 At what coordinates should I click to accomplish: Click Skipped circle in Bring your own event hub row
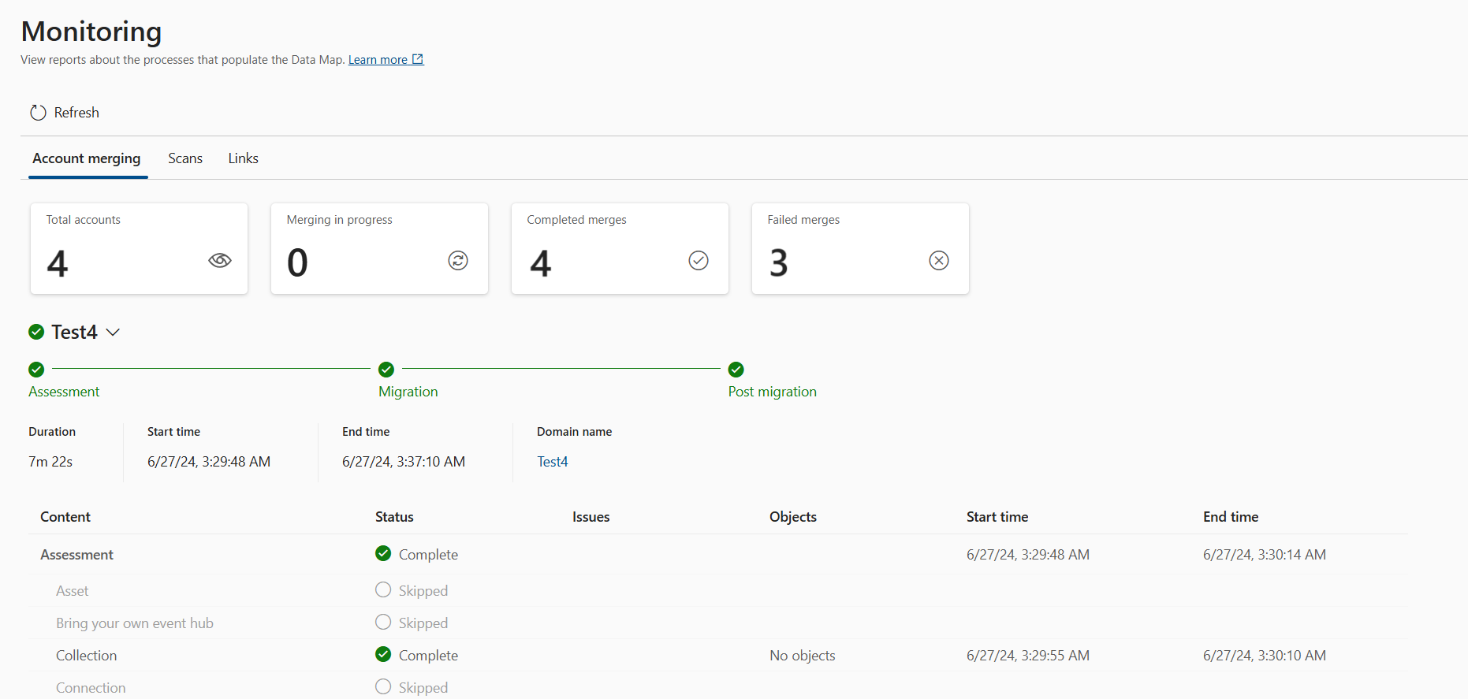coord(383,622)
